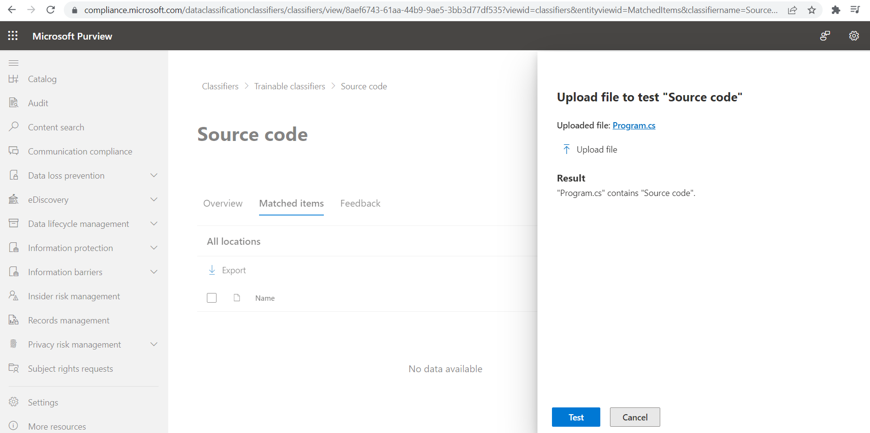
Task: Click the Upload file label
Action: click(x=597, y=149)
